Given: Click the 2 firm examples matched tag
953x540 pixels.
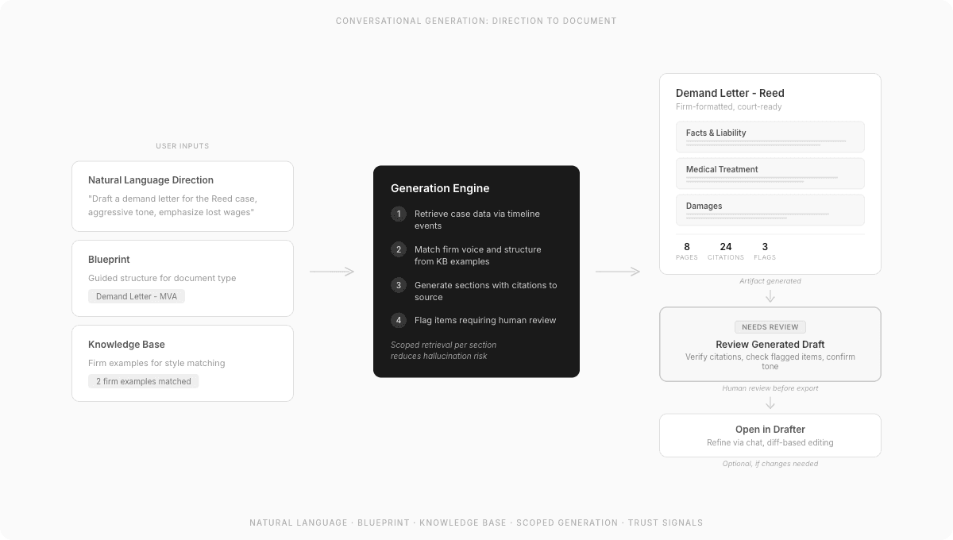Looking at the screenshot, I should point(144,381).
